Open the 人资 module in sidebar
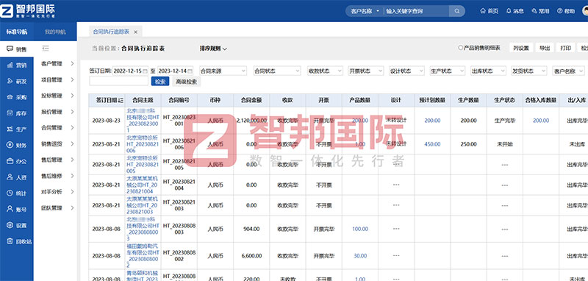The height and width of the screenshot is (281, 588). pos(16,177)
